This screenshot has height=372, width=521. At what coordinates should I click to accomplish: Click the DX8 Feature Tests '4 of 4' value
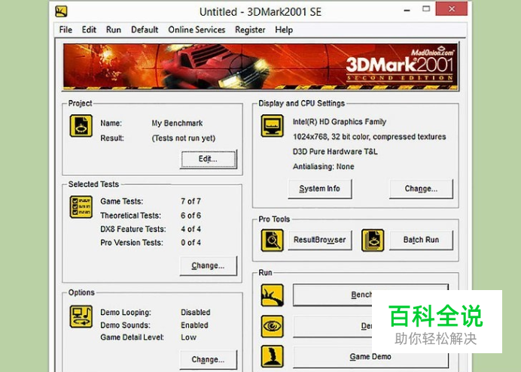point(190,229)
